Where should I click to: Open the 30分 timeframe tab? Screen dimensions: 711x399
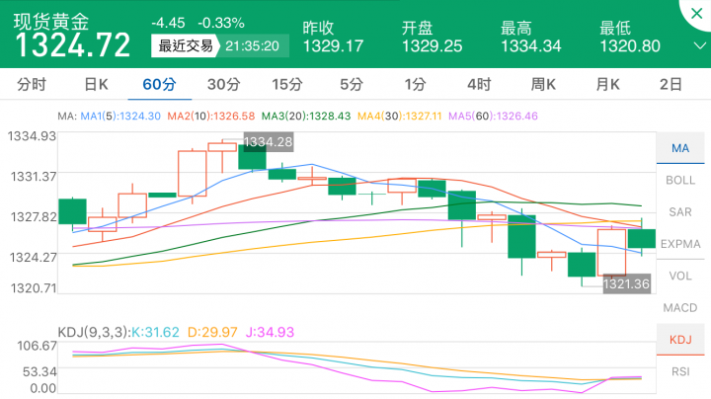[223, 85]
